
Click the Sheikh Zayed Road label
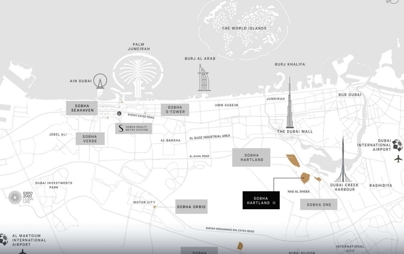[x=141, y=116]
